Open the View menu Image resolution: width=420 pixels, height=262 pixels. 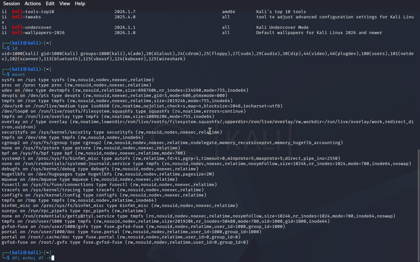(x=65, y=4)
